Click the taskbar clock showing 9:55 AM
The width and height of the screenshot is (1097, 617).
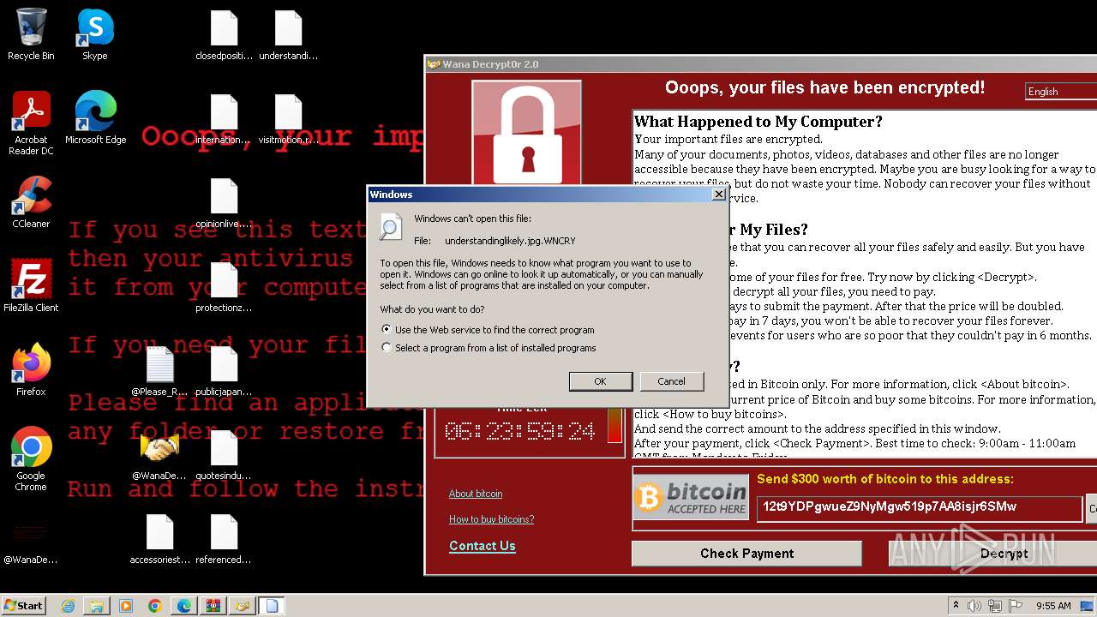(1053, 606)
